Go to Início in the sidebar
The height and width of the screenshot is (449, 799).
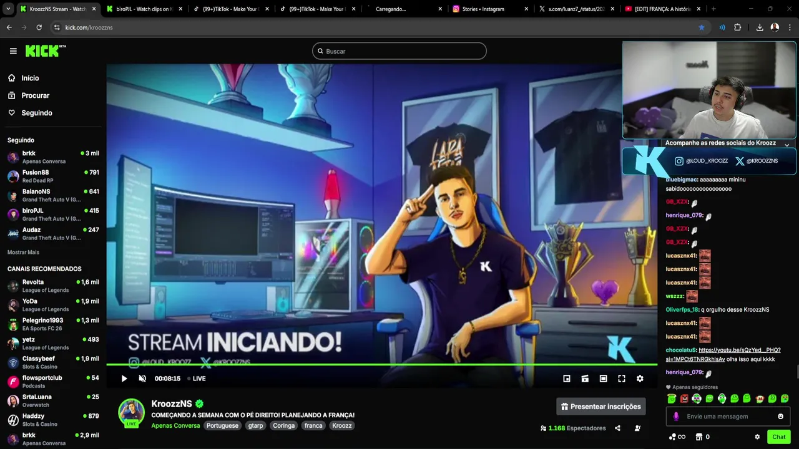pos(30,78)
